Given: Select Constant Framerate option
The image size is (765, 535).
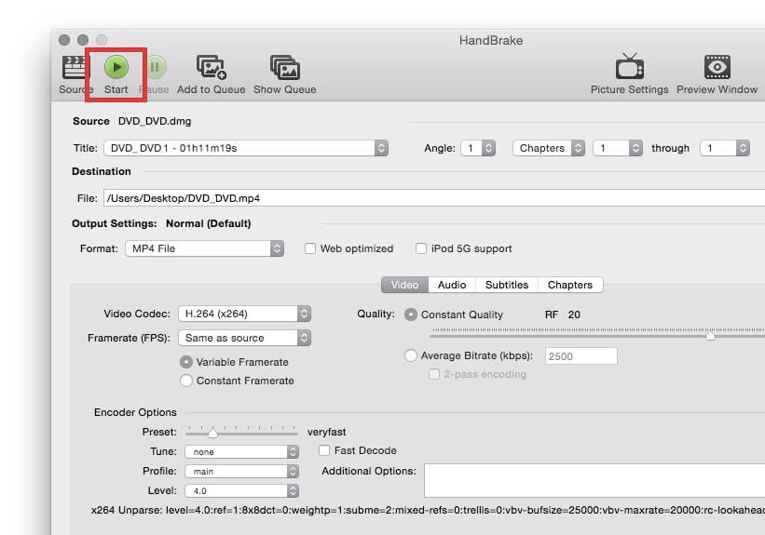Looking at the screenshot, I should 185,381.
